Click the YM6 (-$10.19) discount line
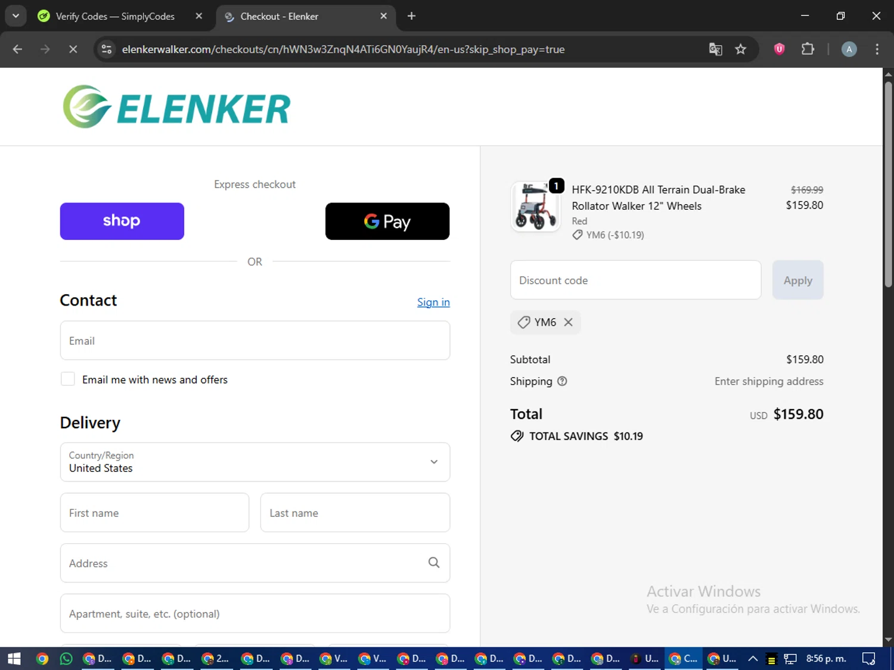 [608, 235]
